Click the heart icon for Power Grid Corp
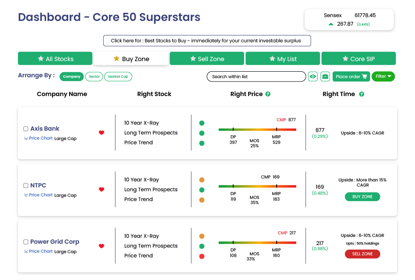The height and width of the screenshot is (280, 415). (102, 246)
